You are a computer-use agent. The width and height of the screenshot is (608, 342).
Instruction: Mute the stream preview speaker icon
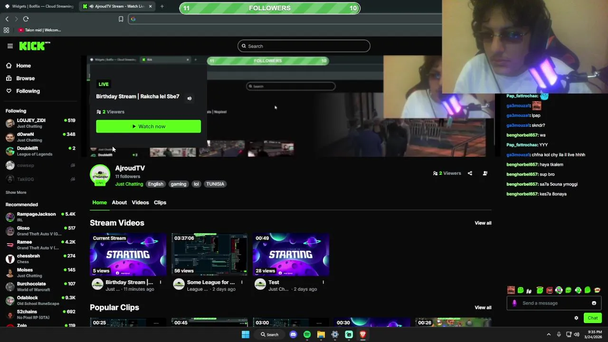click(x=189, y=98)
